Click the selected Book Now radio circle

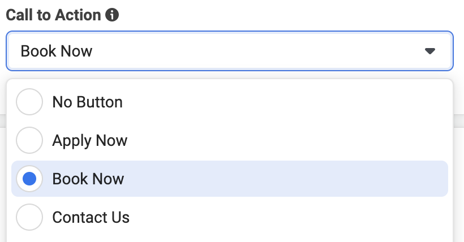coord(29,179)
